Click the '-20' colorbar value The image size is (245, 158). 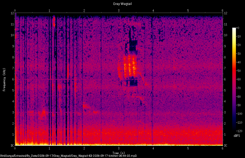(x=238, y=45)
